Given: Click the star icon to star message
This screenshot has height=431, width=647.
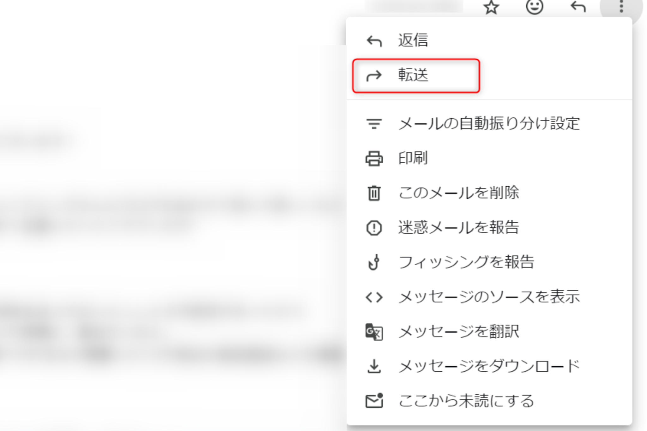Looking at the screenshot, I should (491, 7).
